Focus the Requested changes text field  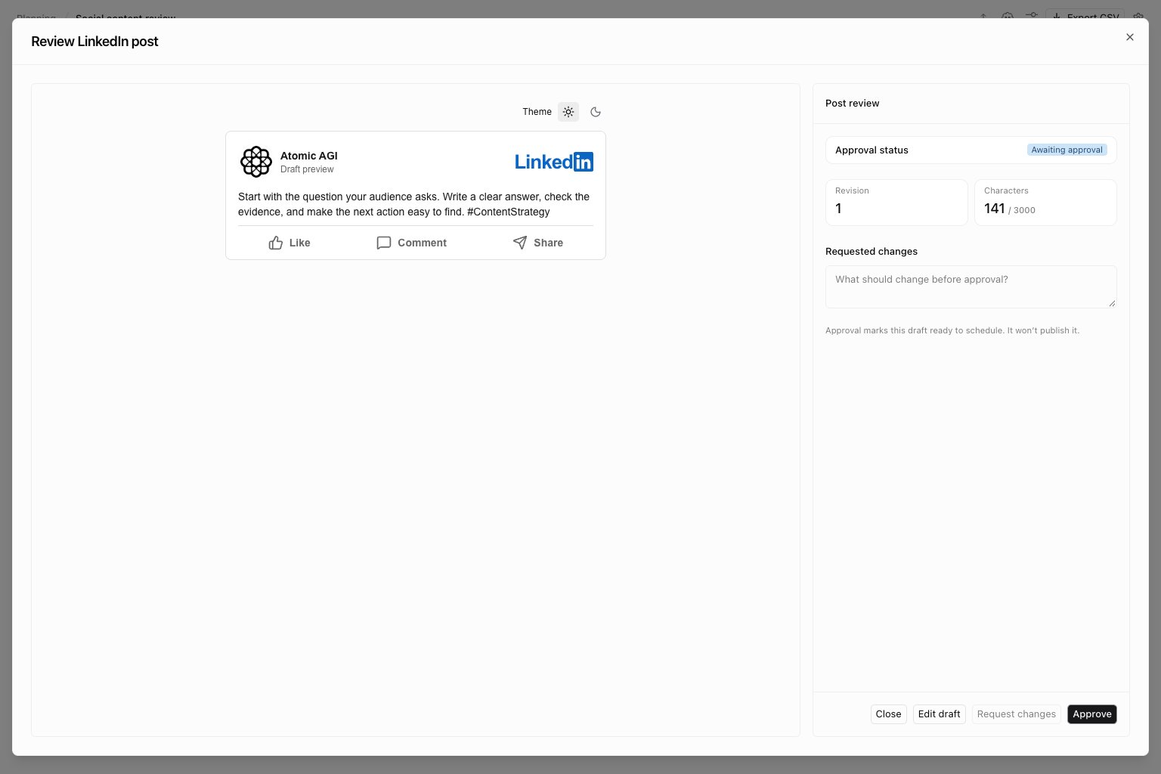[971, 286]
